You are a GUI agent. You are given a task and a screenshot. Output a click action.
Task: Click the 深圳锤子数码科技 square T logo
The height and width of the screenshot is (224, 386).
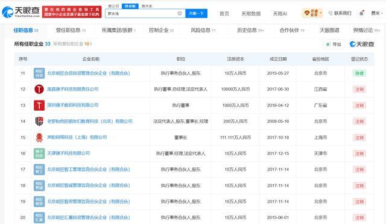tap(39, 105)
